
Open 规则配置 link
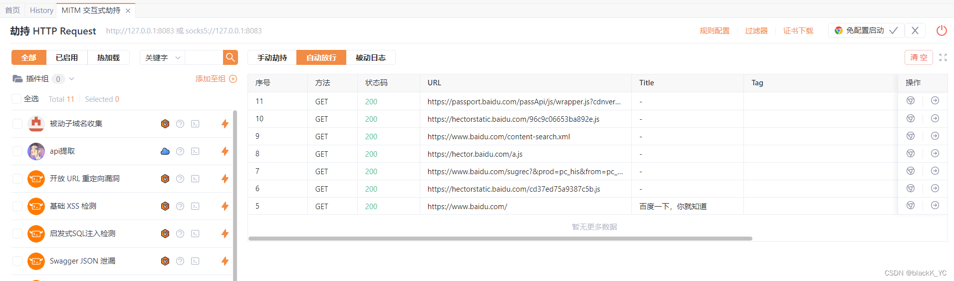click(715, 30)
